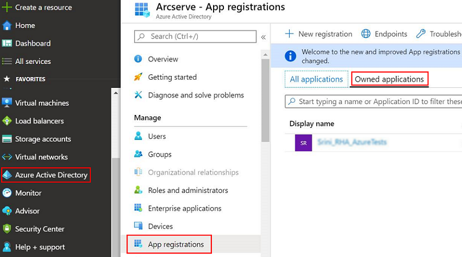Click the Azure Active Directory pyramid icon
This screenshot has width=462, height=257.
tap(7, 175)
